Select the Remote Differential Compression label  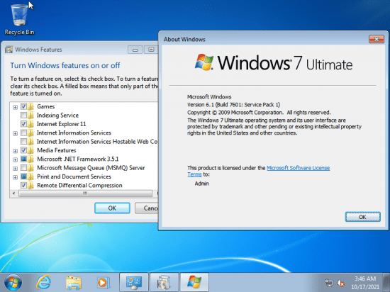(79, 186)
